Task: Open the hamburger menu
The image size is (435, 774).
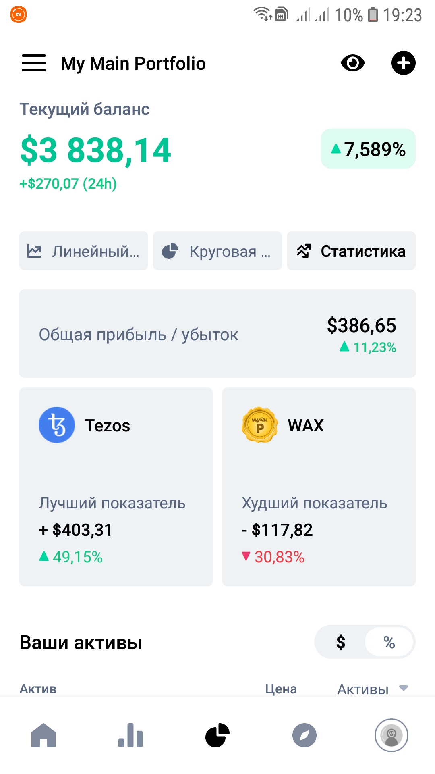Action: click(34, 63)
